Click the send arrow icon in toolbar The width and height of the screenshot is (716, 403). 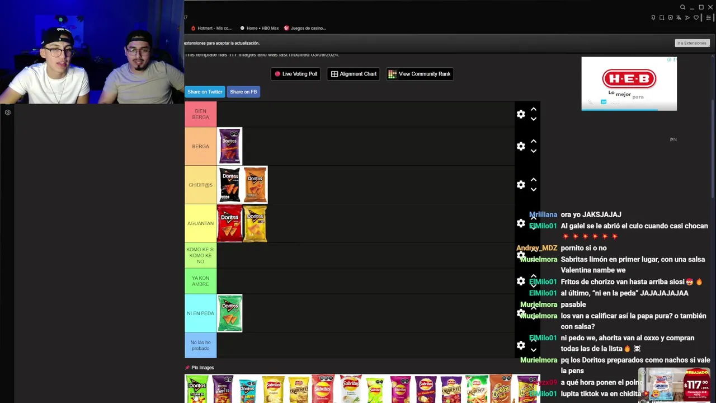(x=687, y=18)
